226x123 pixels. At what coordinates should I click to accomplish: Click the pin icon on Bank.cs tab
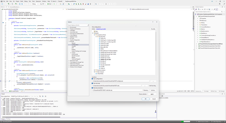pyautogui.click(x=7, y=7)
